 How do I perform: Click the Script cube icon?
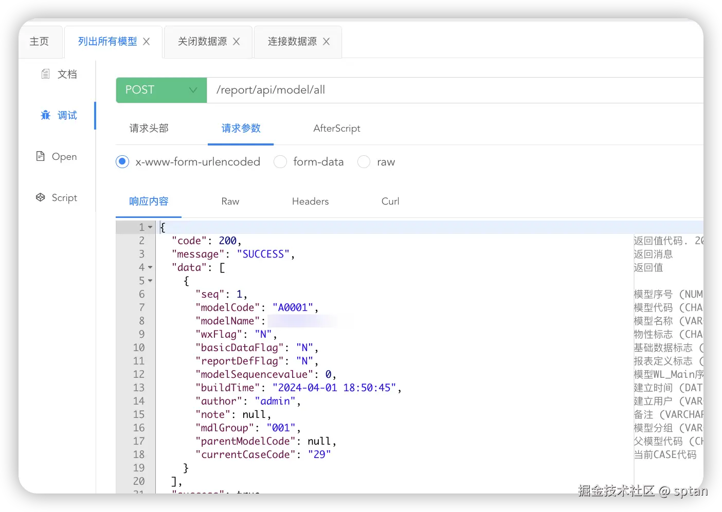(41, 197)
